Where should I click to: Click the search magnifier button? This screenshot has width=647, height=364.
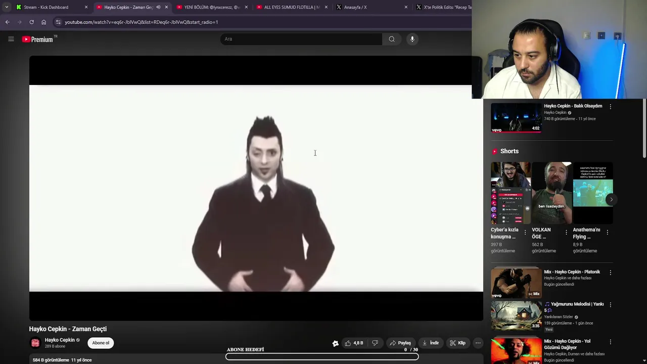coord(392,39)
